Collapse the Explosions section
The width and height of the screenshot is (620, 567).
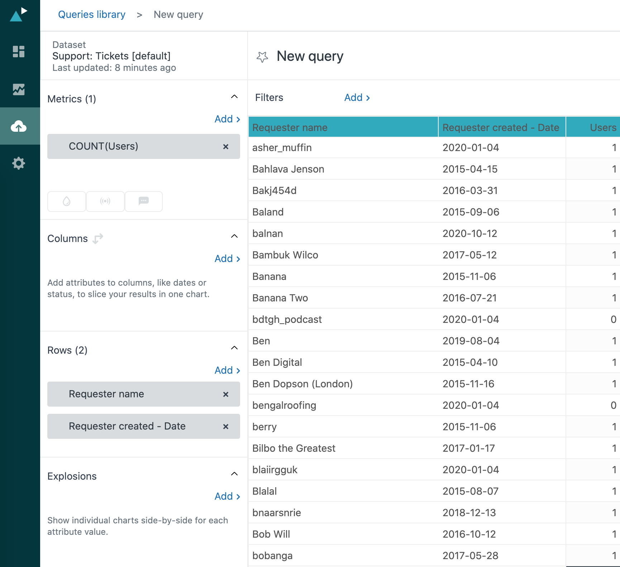point(234,474)
